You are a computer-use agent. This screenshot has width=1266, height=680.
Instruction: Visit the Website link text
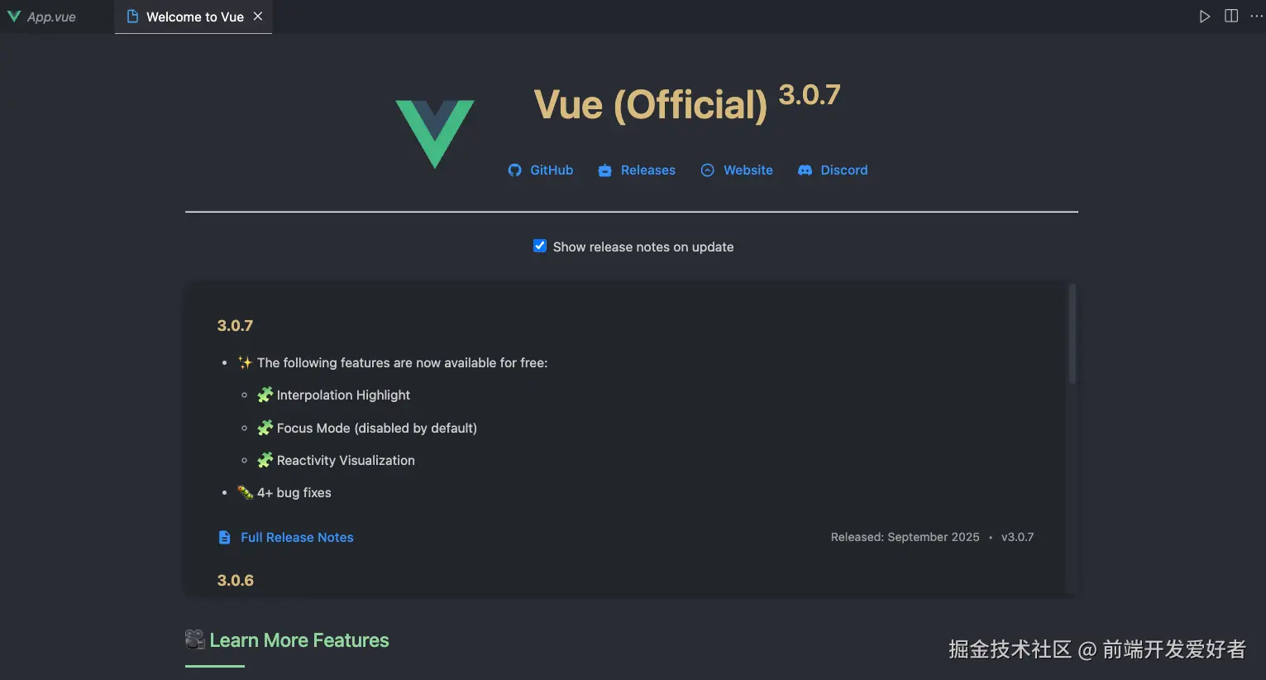pos(748,170)
